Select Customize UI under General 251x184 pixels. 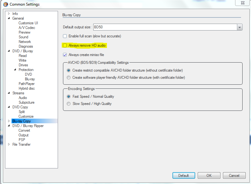[28, 23]
